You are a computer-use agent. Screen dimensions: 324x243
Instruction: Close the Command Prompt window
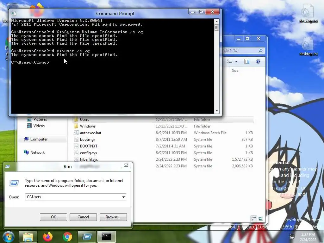pyautogui.click(x=212, y=12)
